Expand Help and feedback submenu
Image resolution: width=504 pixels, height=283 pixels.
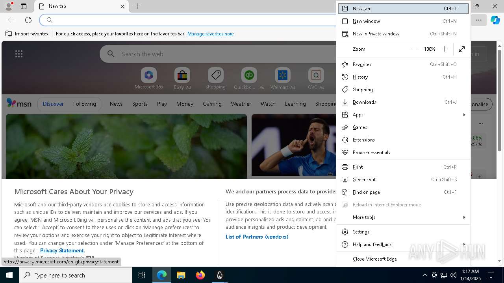[403, 244]
